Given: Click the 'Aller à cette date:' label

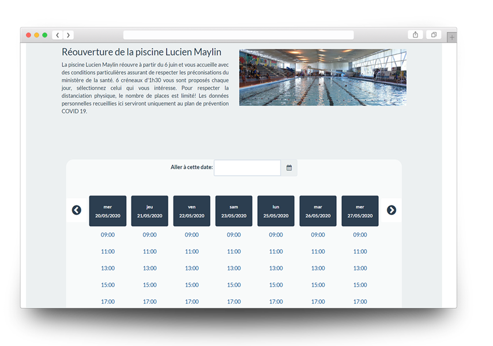Looking at the screenshot, I should click(191, 167).
